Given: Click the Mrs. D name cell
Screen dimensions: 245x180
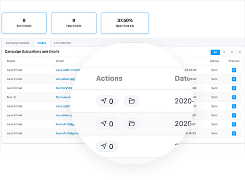Looking at the screenshot, I should (x=12, y=97).
